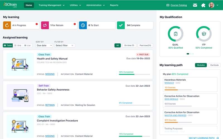This screenshot has width=223, height=139.
Task: Select the Past due(51) filter tab
Action: [x=145, y=45]
